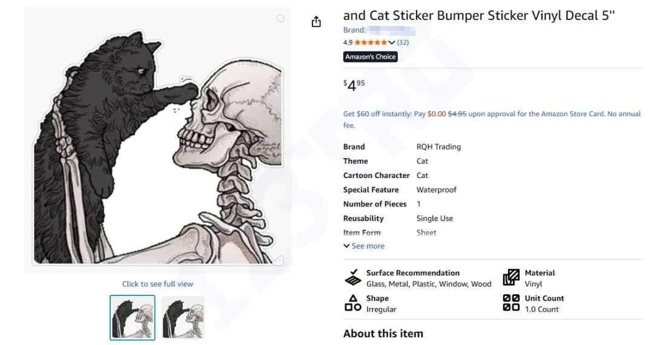Click the Material vinyl icon
This screenshot has width=654, height=345.
pos(511,277)
